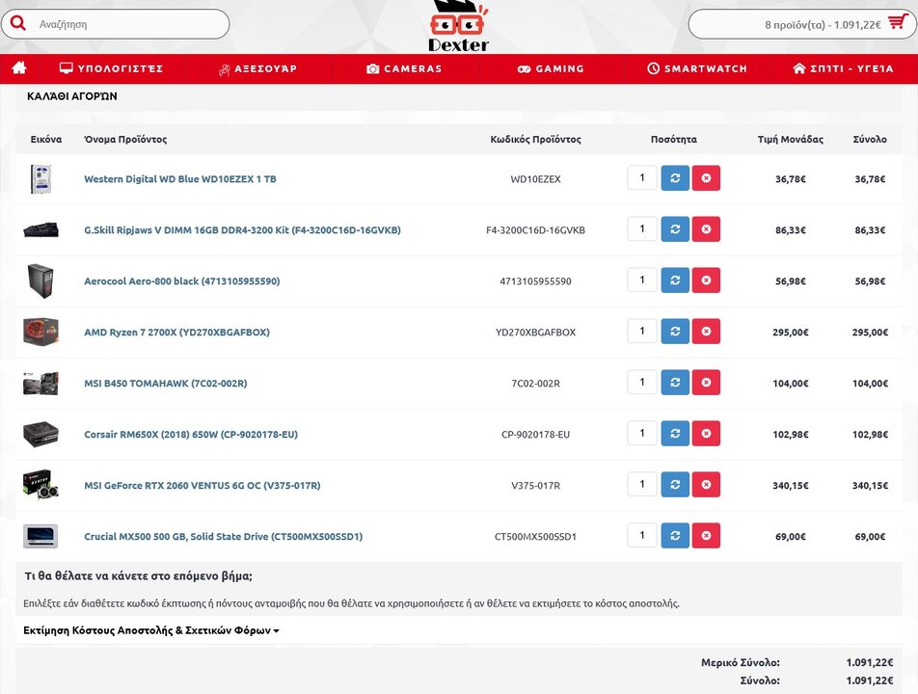Open ΣΠΙΤΙ - ΥΓΕΙΑ menu

click(x=844, y=68)
